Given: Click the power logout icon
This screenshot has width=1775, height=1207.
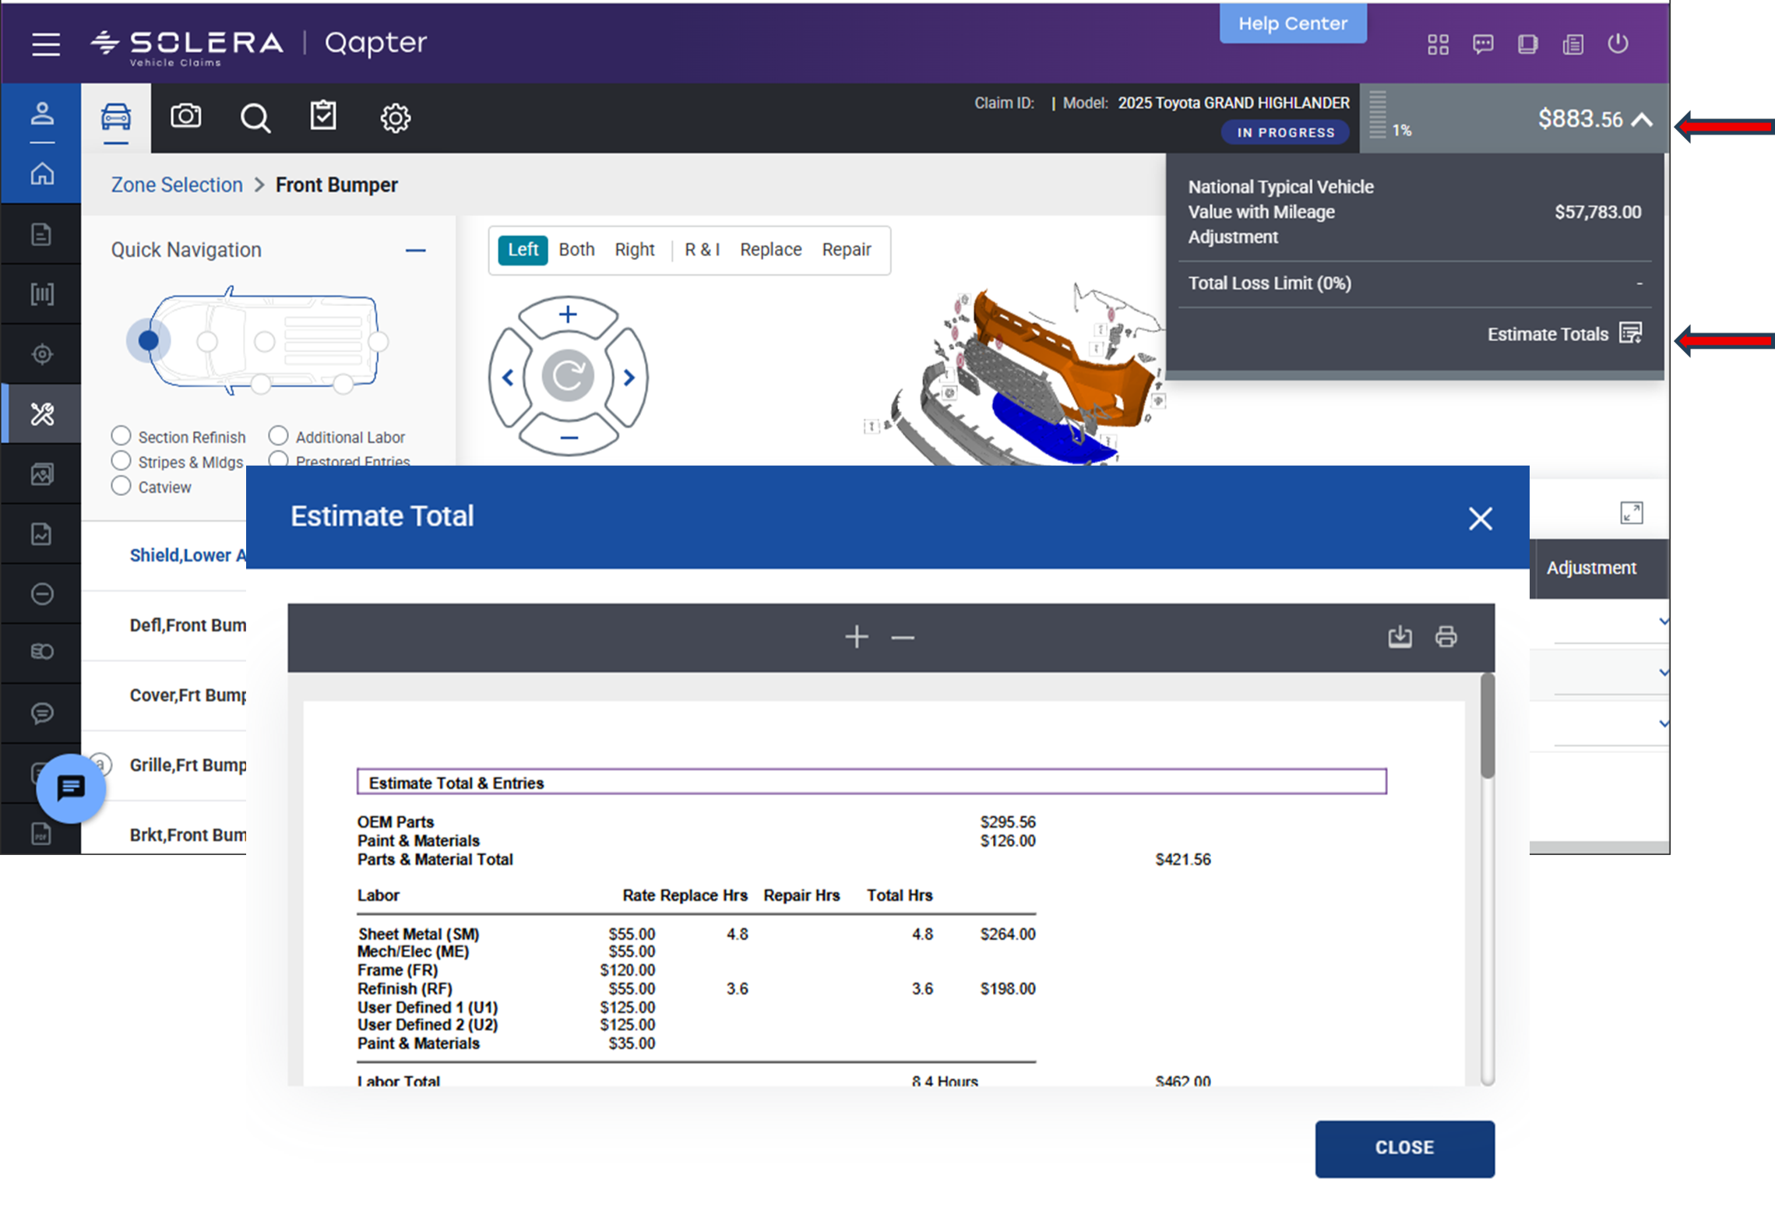Looking at the screenshot, I should tap(1618, 44).
